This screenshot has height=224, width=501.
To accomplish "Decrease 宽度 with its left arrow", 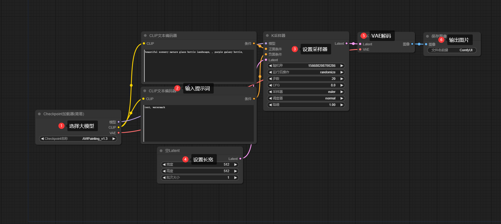I will coord(164,165).
